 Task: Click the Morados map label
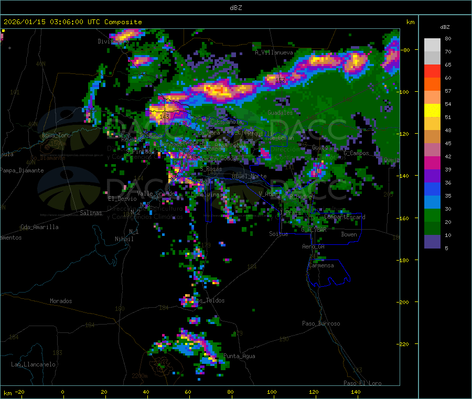[x=61, y=301]
